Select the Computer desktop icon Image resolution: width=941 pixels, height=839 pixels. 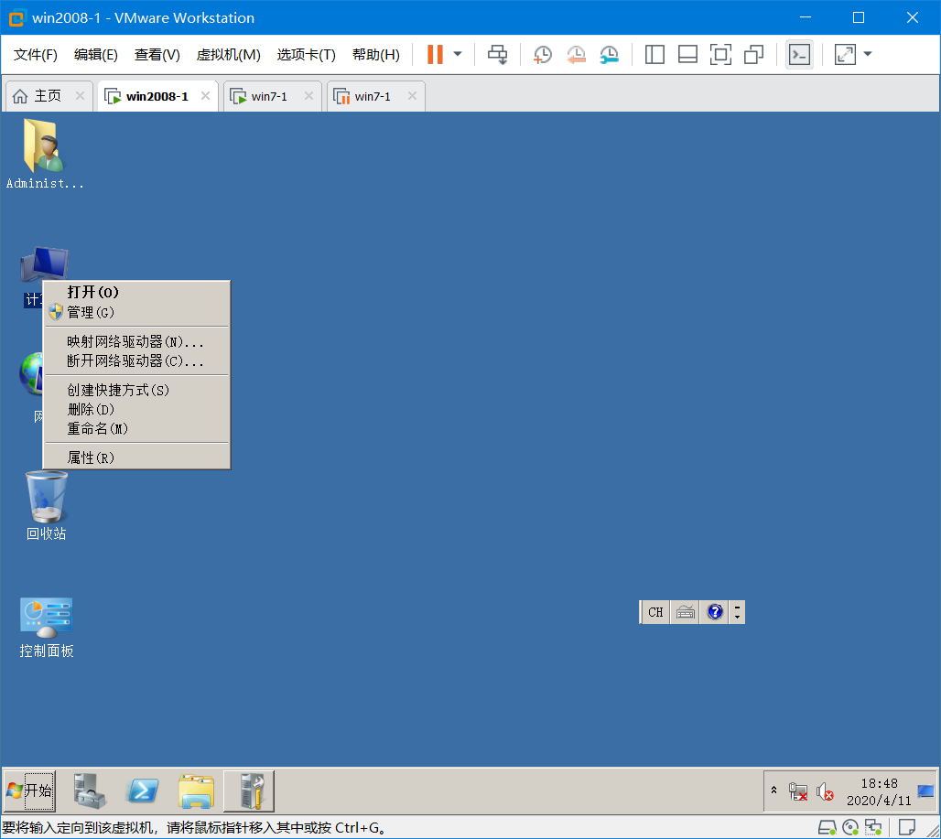(x=44, y=265)
